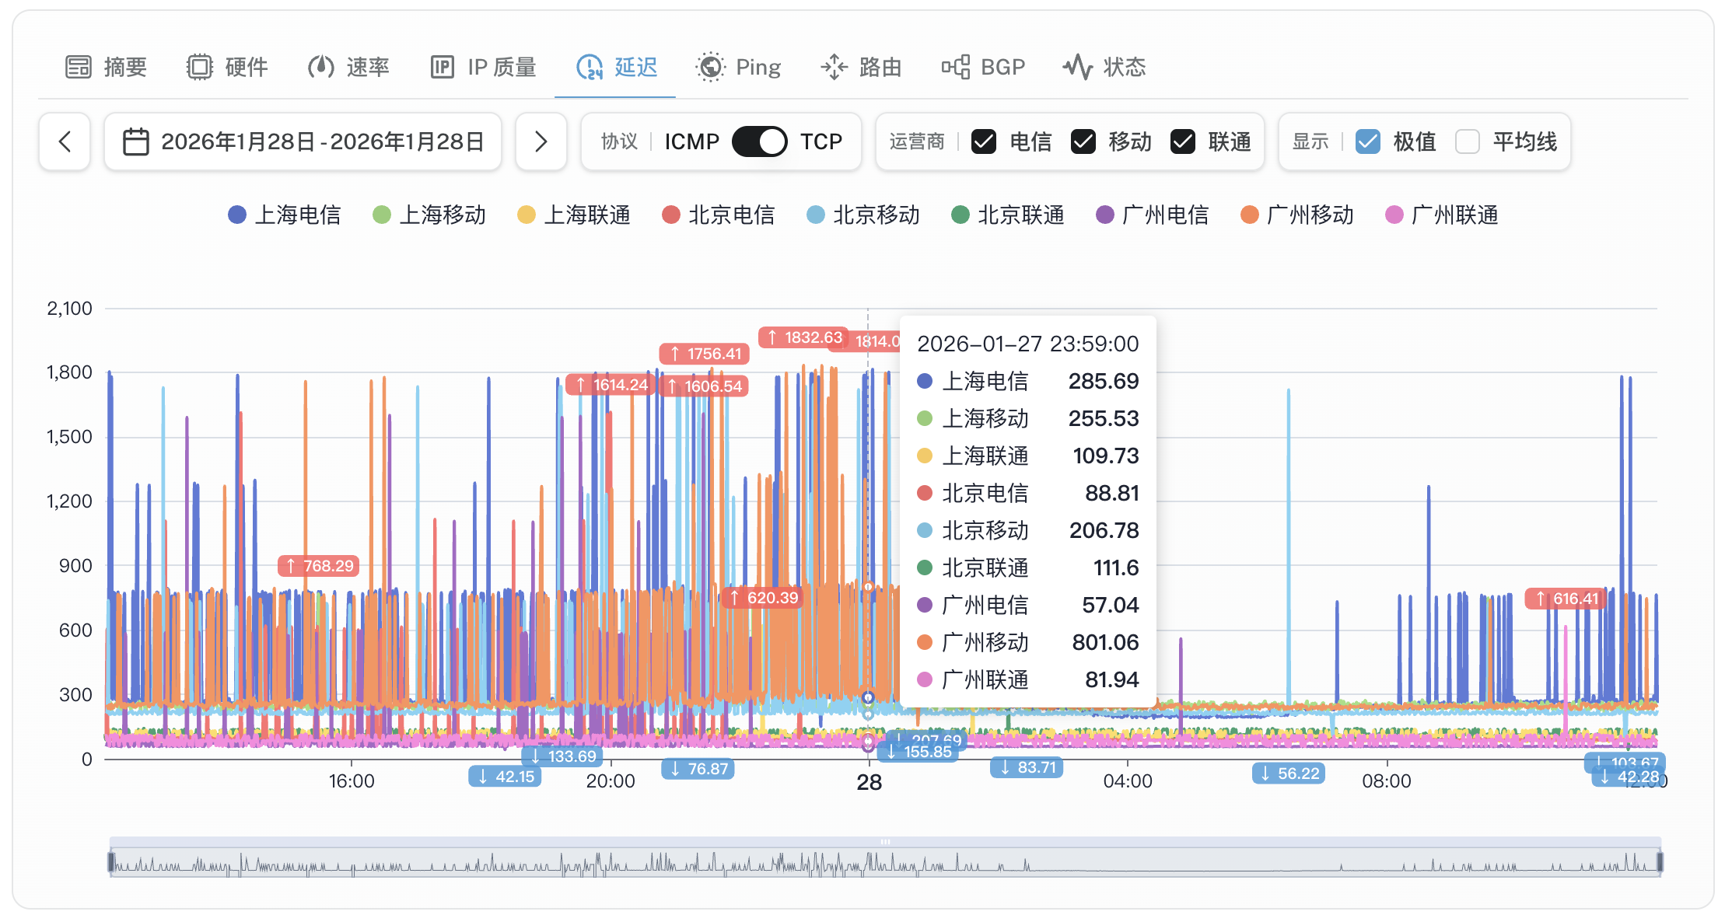Go to next date with right chevron
Image resolution: width=1725 pixels, height=922 pixels.
[x=541, y=141]
